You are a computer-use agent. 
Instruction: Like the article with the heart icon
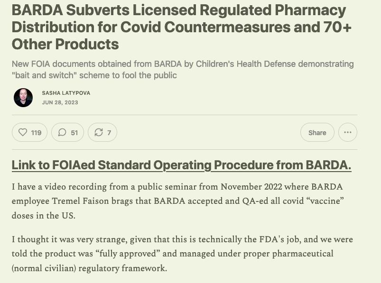[x=23, y=133]
